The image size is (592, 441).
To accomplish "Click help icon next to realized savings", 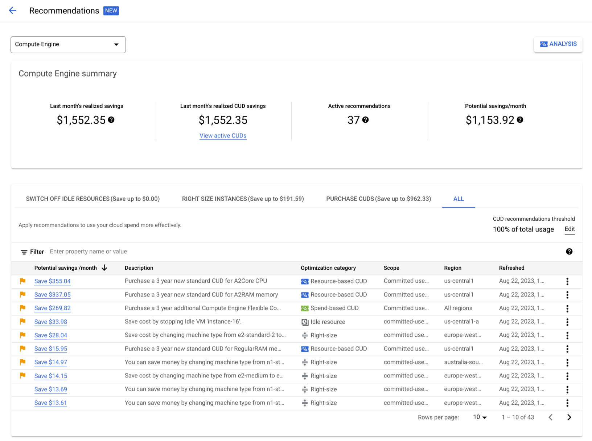I will [x=111, y=120].
